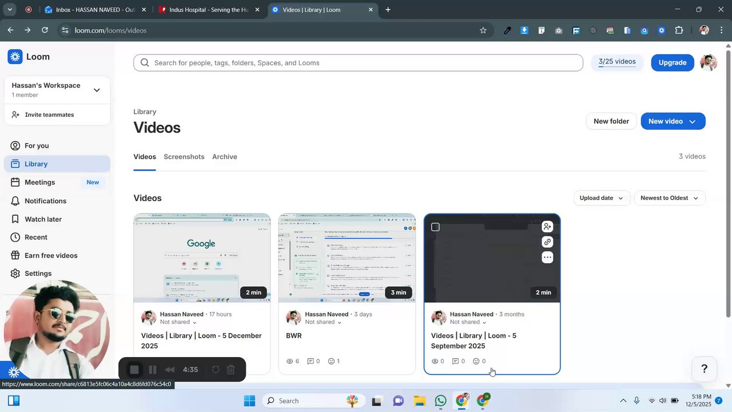Click the rewind button on the recording toolbar
The width and height of the screenshot is (732, 412).
[x=169, y=370]
